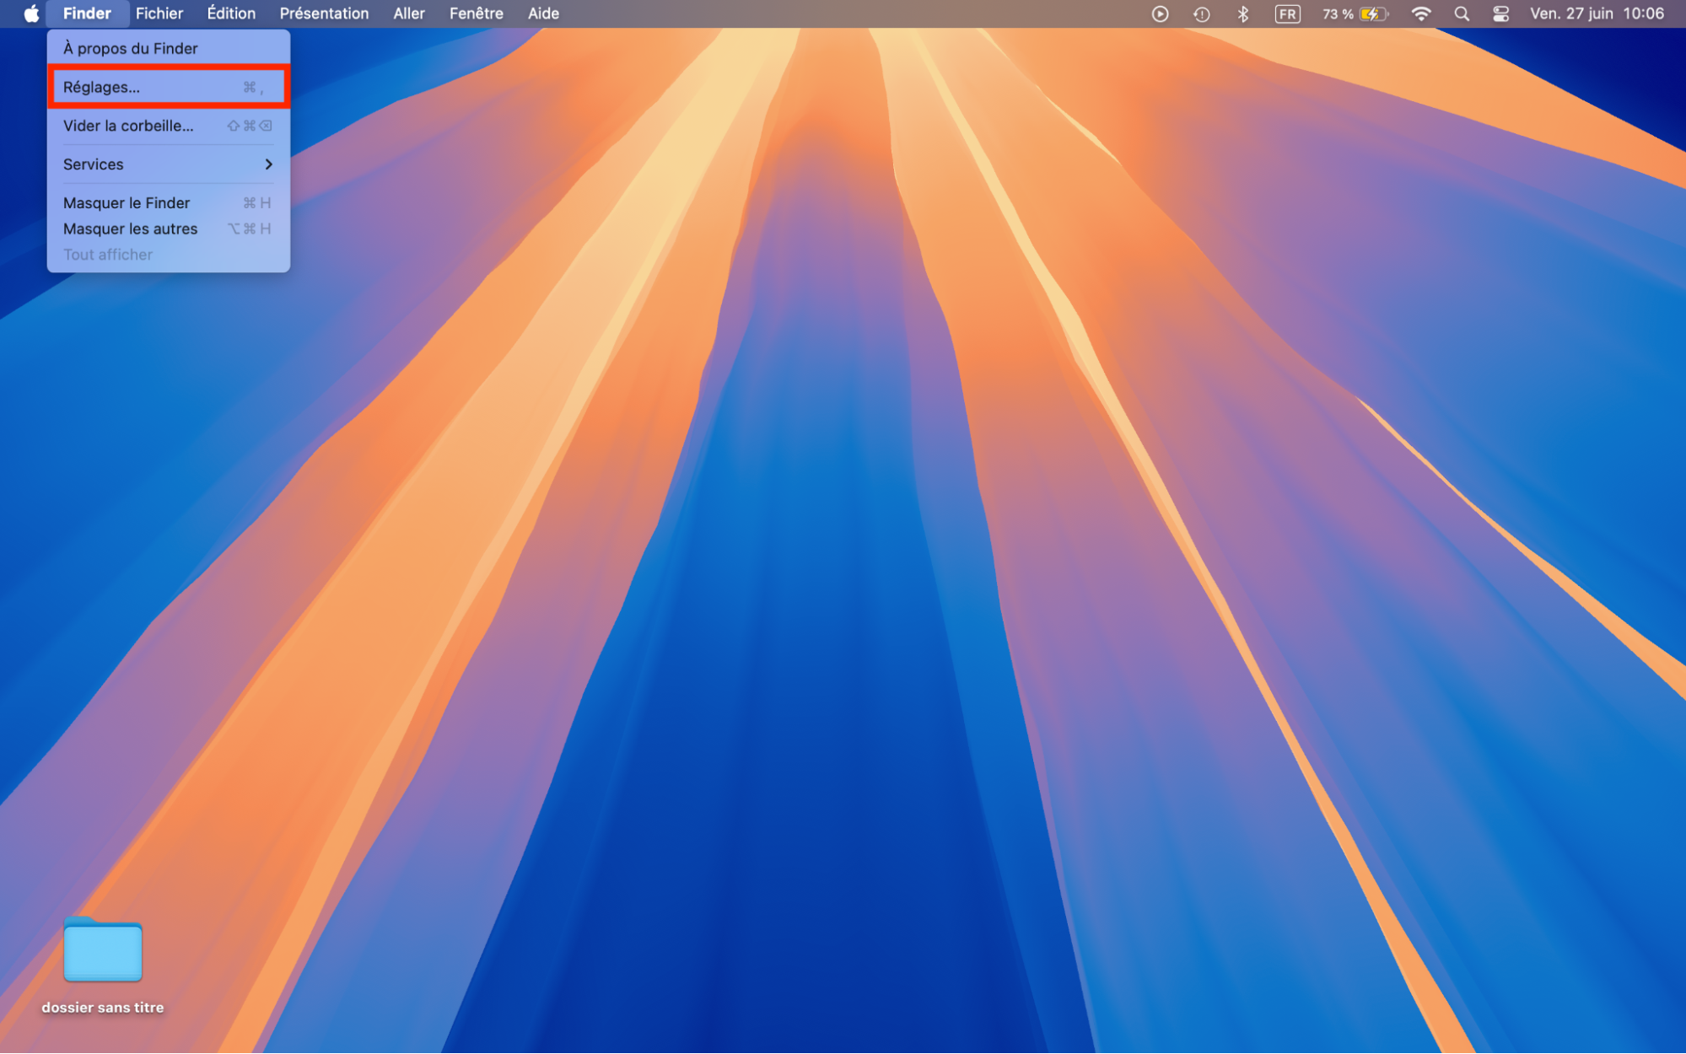Click the Time Machine clock icon
Screen dimensions: 1686x1054
(1201, 13)
